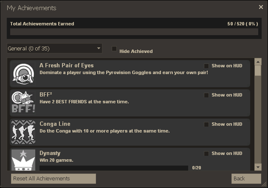The height and width of the screenshot is (188, 268).
Task: Toggle Show on HUD for BFF²
Action: pyautogui.click(x=206, y=95)
